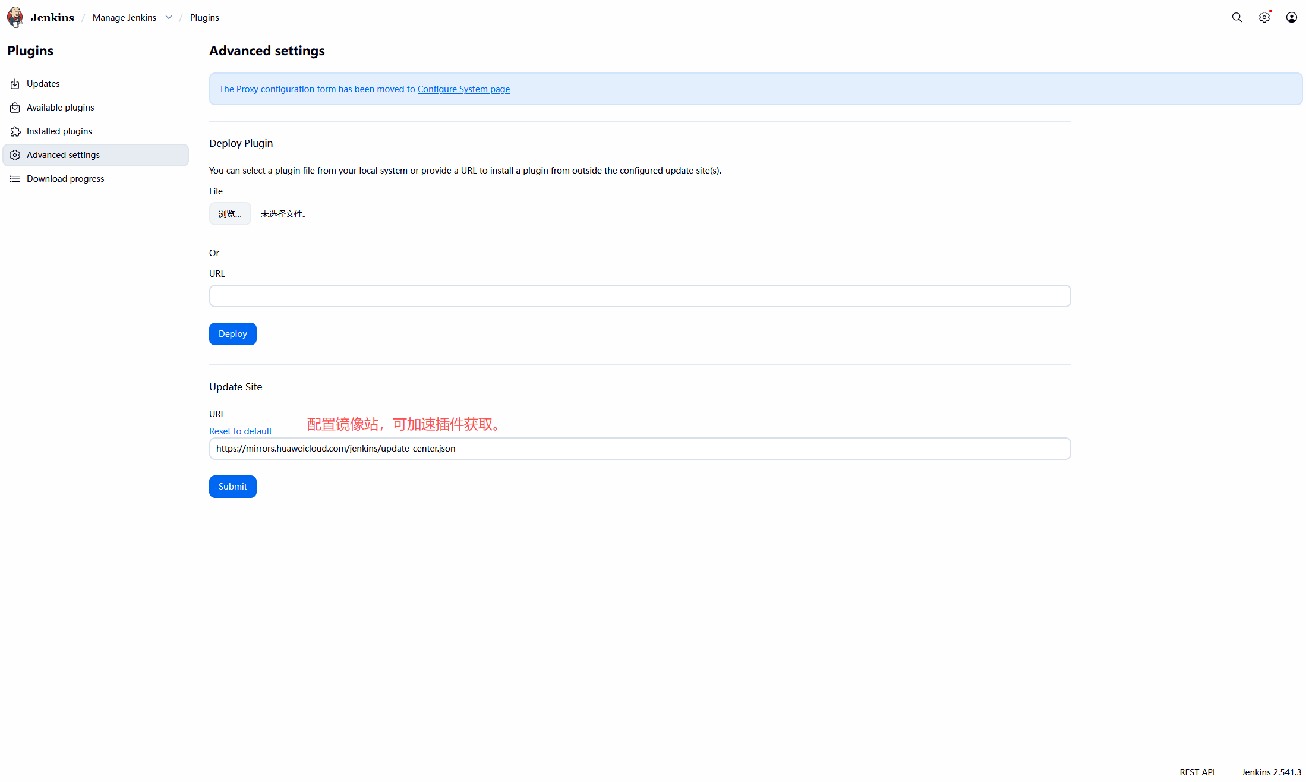Screen dimensions: 1306x782
Task: Click into the Deploy Plugin URL field
Action: [639, 296]
